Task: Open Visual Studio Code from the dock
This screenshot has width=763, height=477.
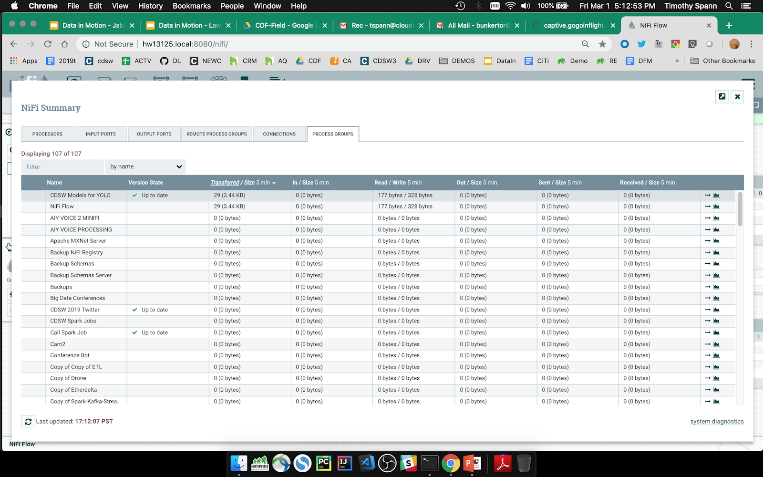Action: click(366, 463)
